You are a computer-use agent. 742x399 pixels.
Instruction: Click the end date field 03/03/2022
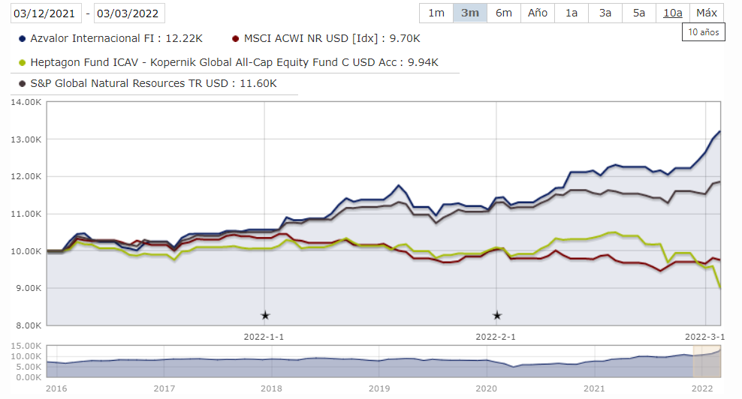pyautogui.click(x=129, y=13)
